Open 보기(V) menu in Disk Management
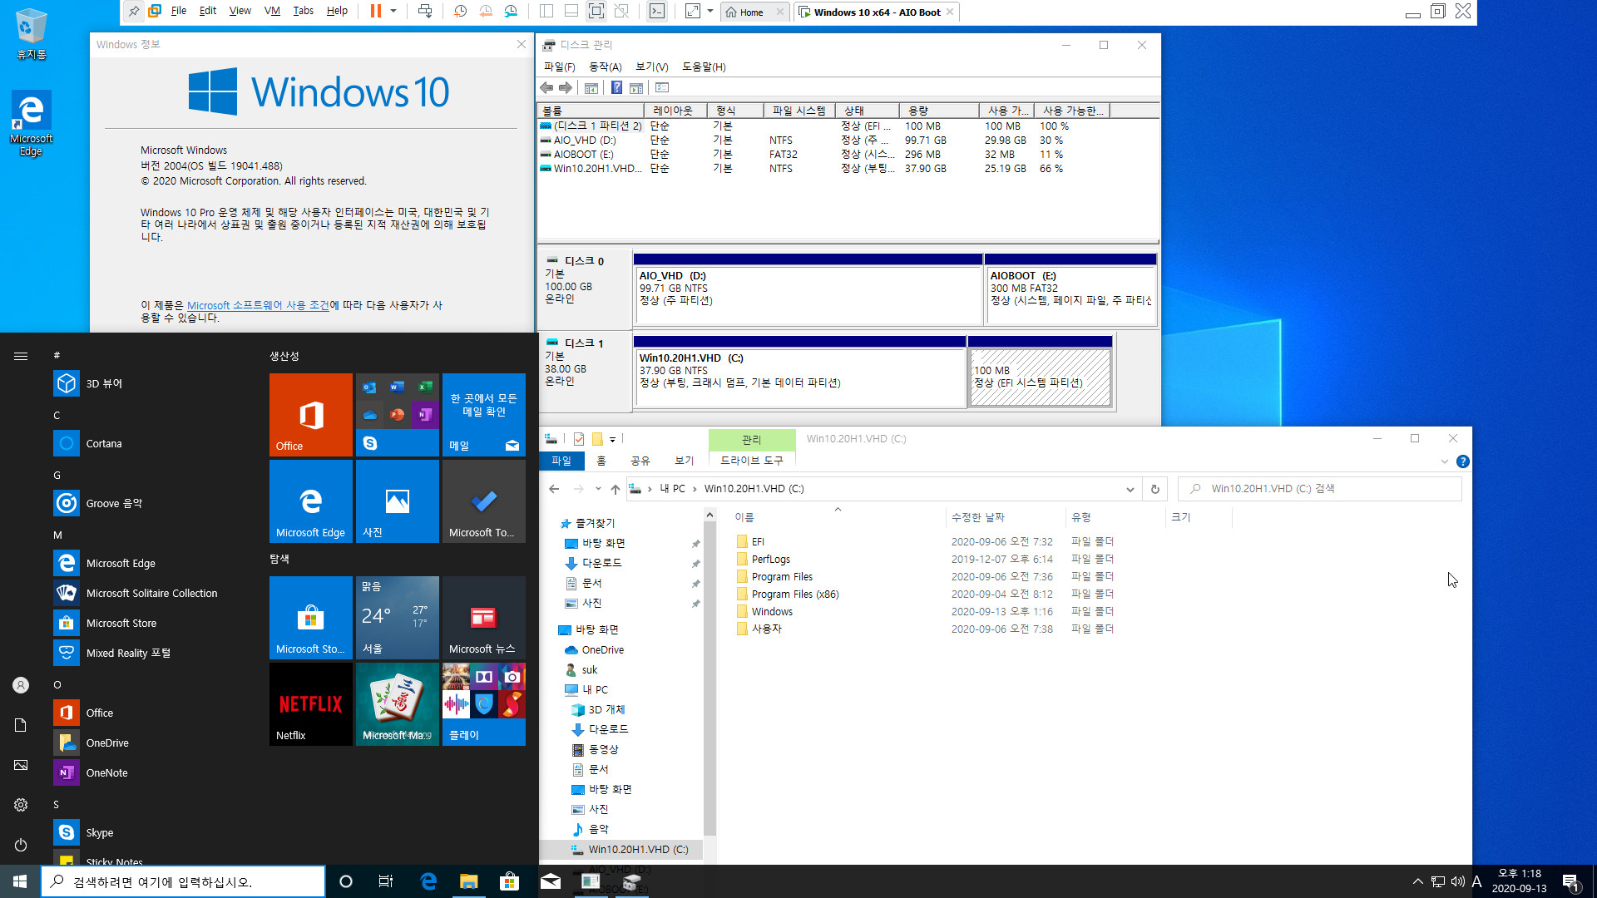1597x898 pixels. [x=651, y=67]
